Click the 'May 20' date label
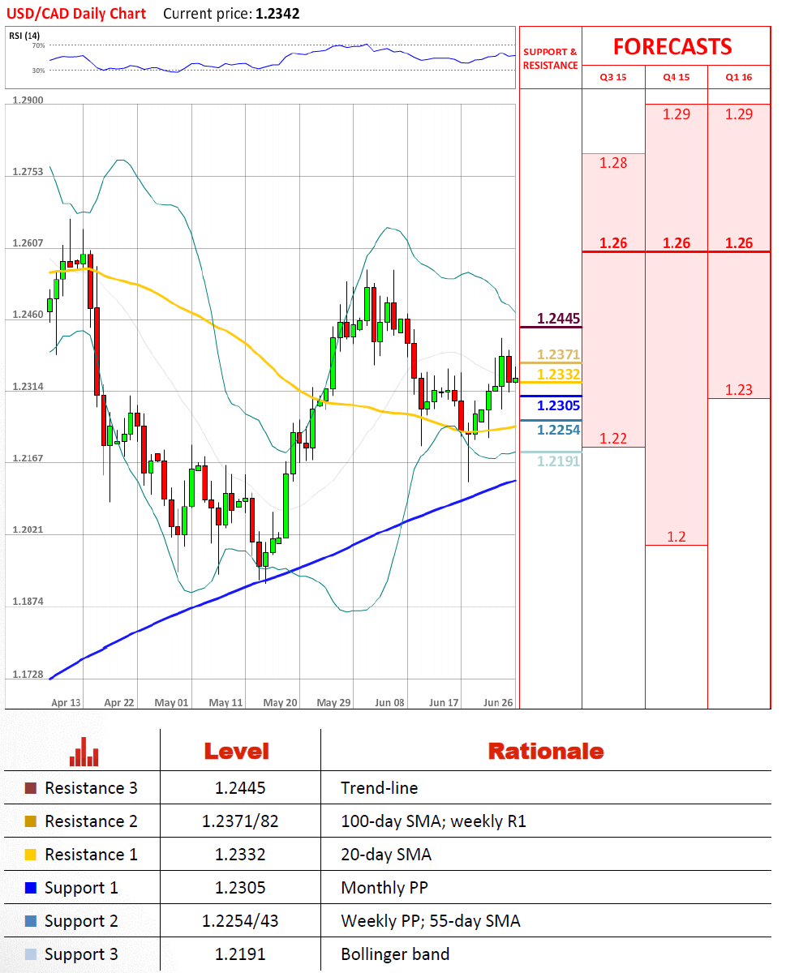 point(280,702)
